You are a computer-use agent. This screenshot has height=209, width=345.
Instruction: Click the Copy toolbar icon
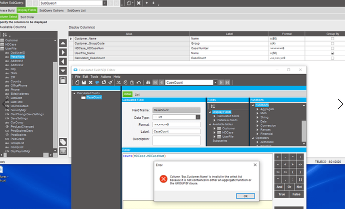pos(125,83)
